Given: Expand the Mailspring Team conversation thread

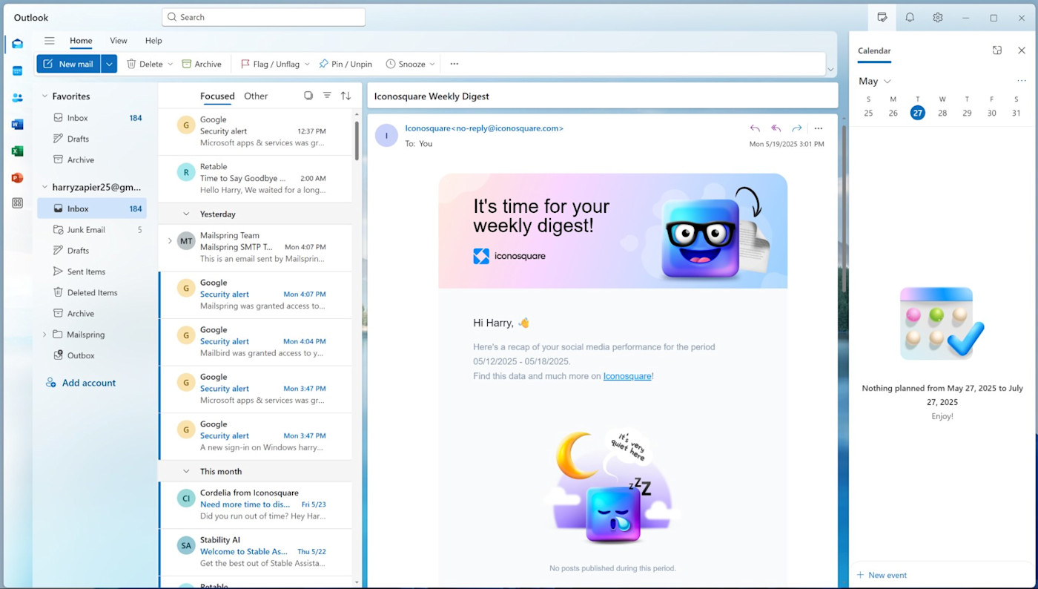Looking at the screenshot, I should point(169,241).
